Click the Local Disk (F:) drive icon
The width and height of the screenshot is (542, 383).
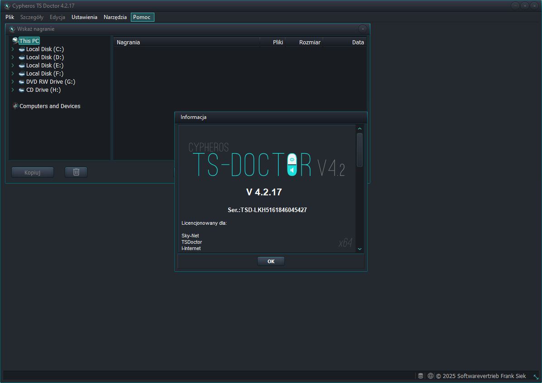tap(22, 74)
